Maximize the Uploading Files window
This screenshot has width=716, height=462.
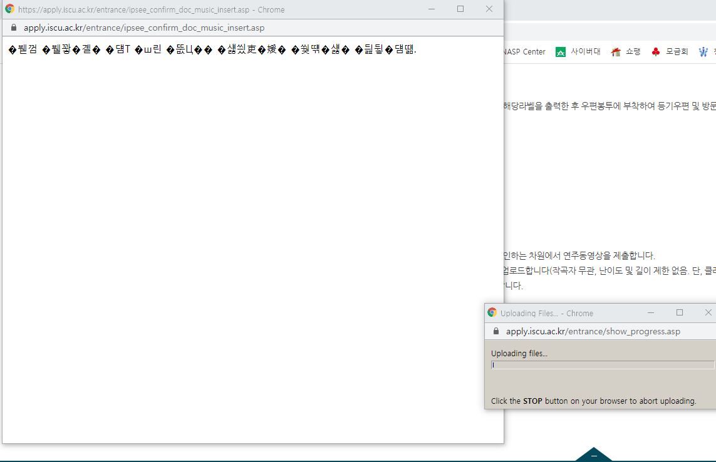pos(680,312)
